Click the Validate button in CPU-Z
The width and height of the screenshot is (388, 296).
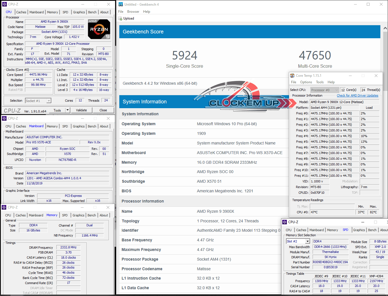tap(81, 110)
